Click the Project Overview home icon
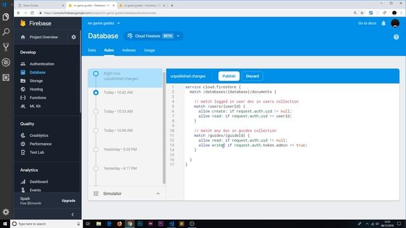Screen dimensions: 406x228 pyautogui.click(x=23, y=37)
